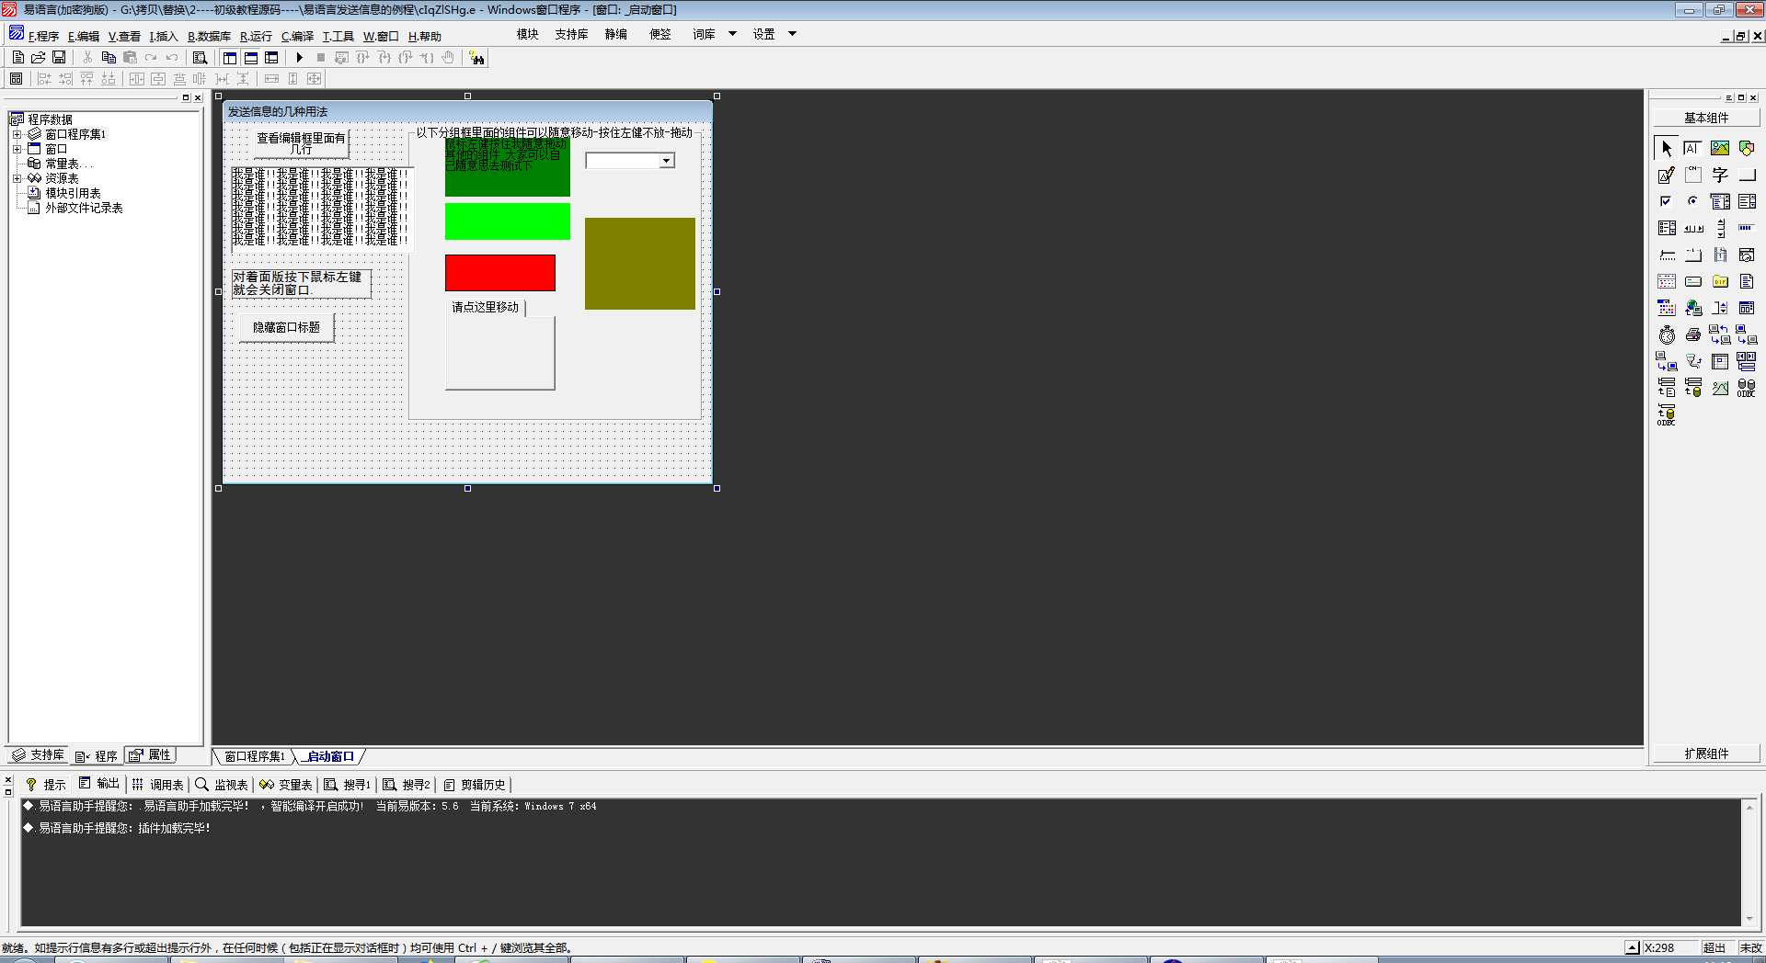Select the ODBC database component icon
The width and height of the screenshot is (1766, 963).
pyautogui.click(x=1747, y=388)
